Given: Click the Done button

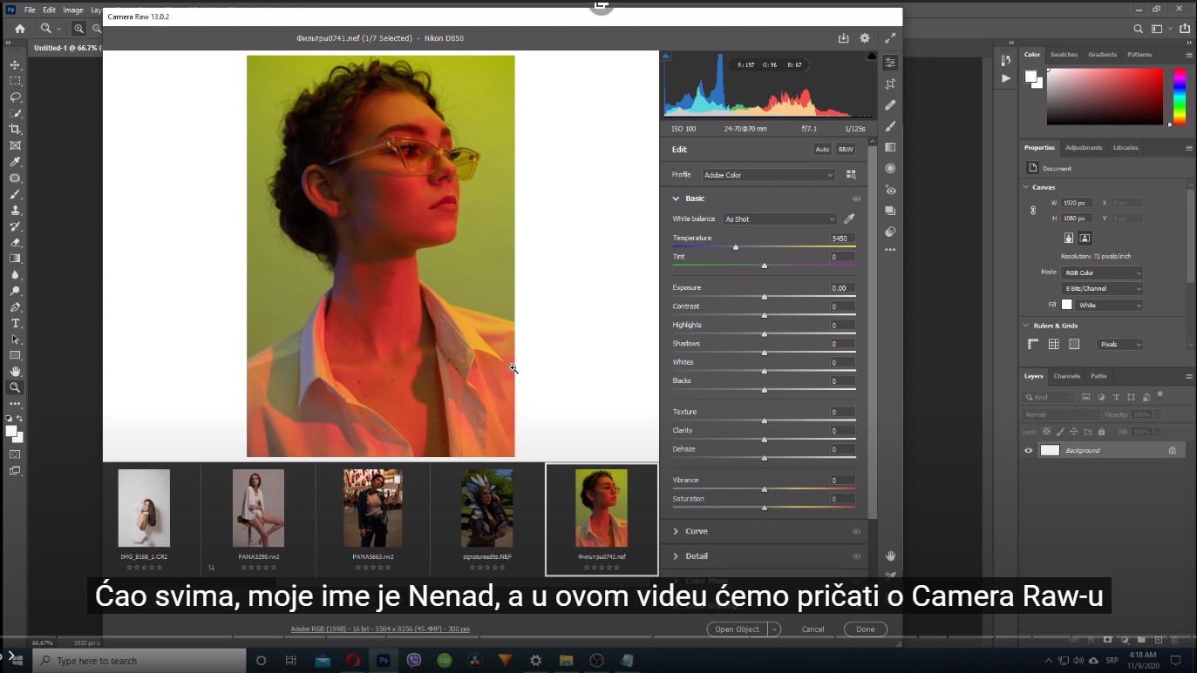Looking at the screenshot, I should click(865, 629).
